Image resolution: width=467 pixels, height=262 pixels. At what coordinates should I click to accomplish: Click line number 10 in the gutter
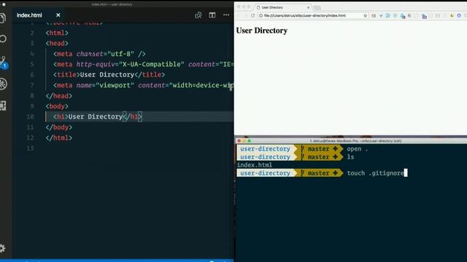[x=31, y=116]
